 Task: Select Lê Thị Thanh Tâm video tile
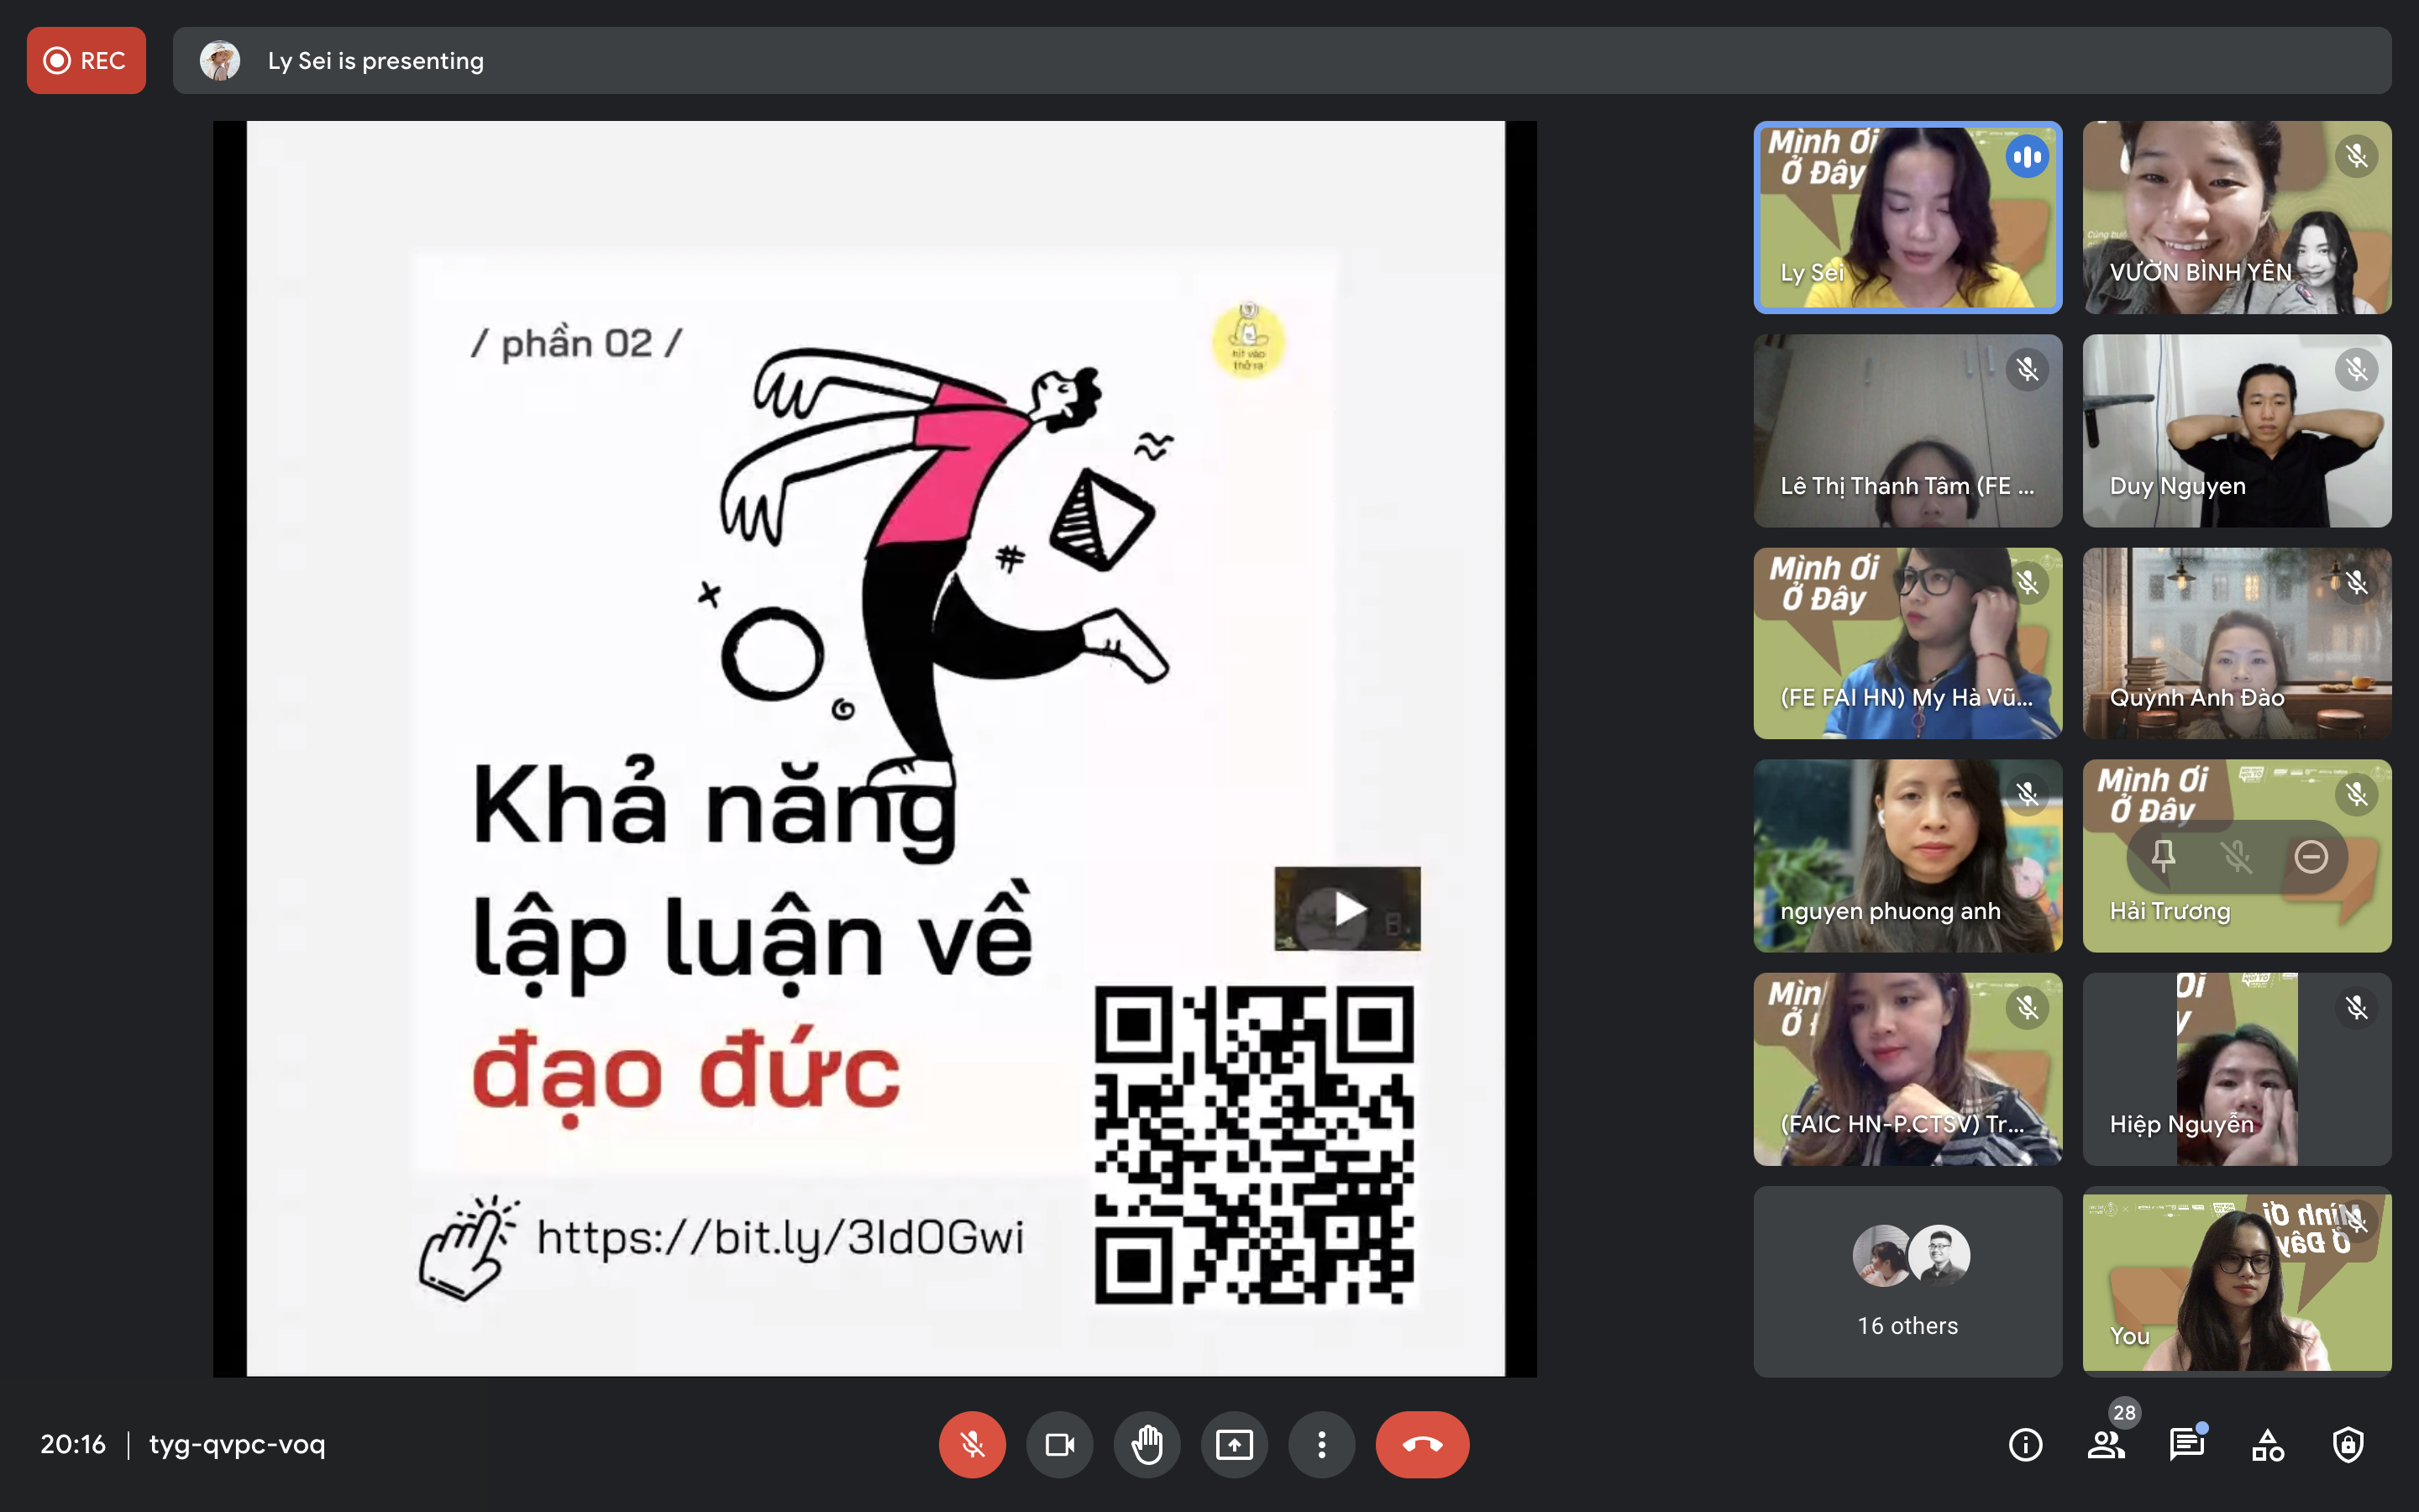[x=1907, y=430]
